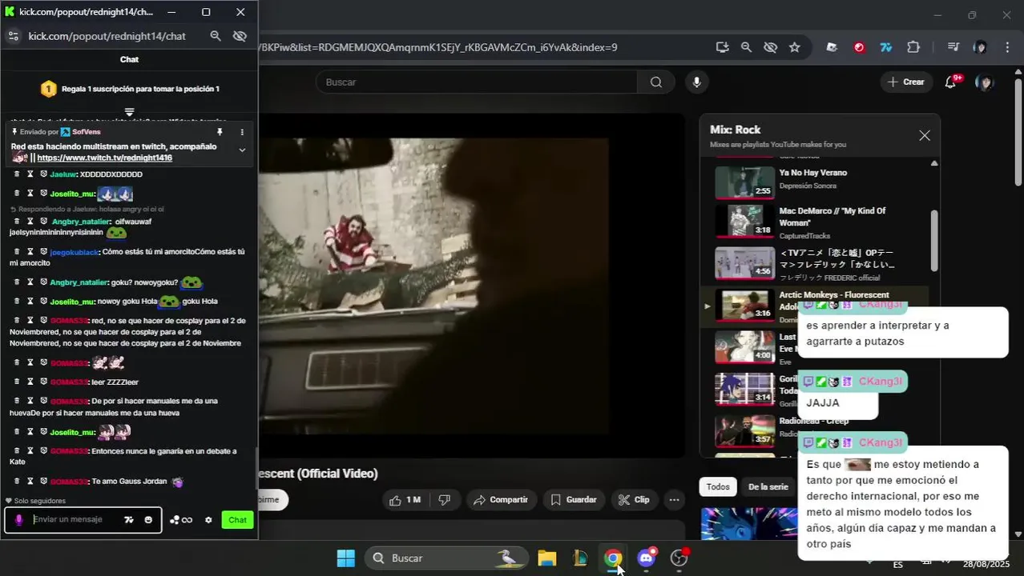Open File Explorer from the taskbar

pyautogui.click(x=547, y=558)
